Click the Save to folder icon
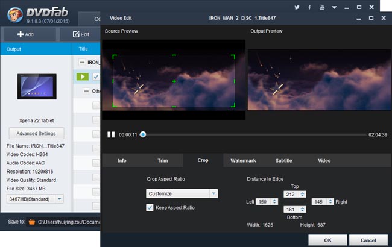Screen dimensions: 392x247 click(x=32, y=222)
